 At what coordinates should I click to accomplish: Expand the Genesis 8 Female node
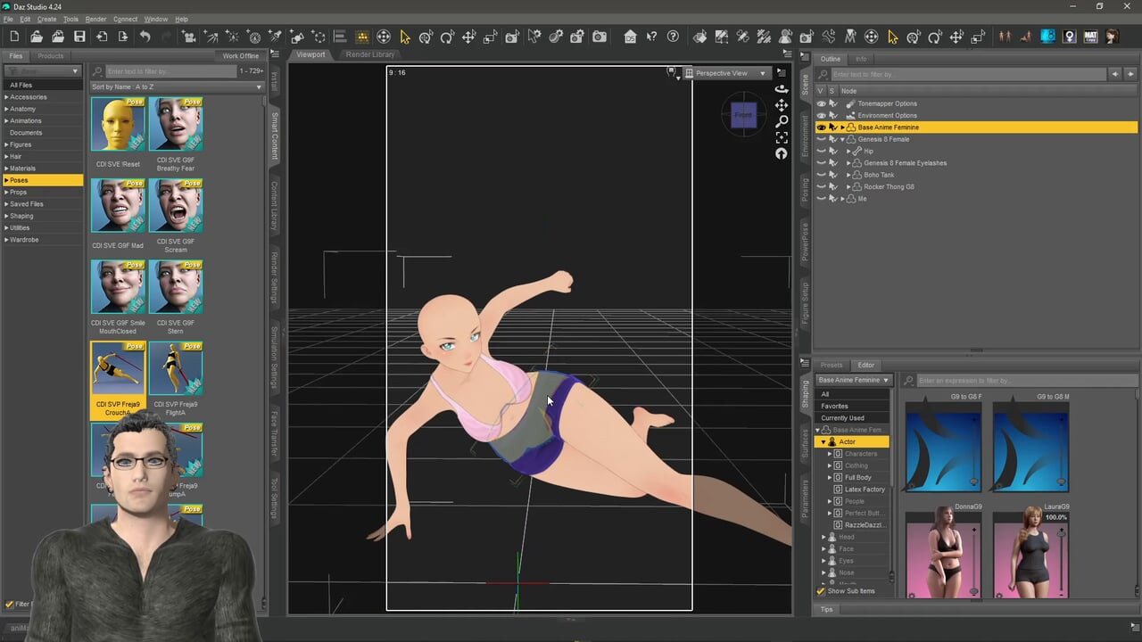pos(842,139)
